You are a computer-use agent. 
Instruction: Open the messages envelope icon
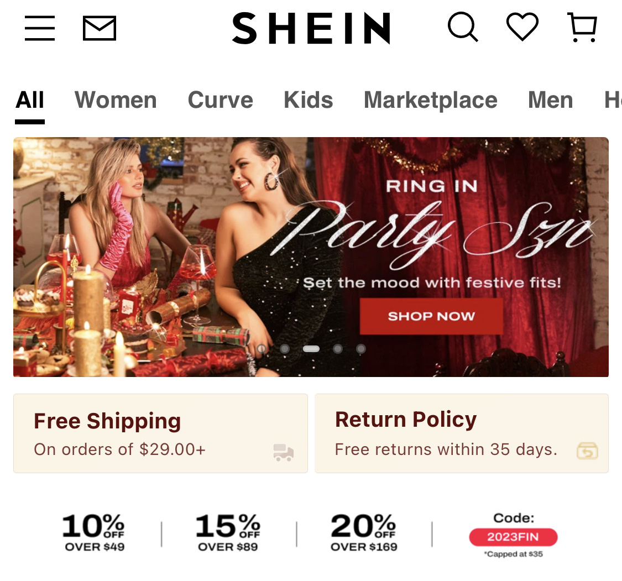pyautogui.click(x=100, y=28)
